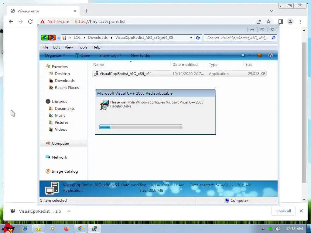Click LOL in the address breadcrumb

tap(77, 38)
